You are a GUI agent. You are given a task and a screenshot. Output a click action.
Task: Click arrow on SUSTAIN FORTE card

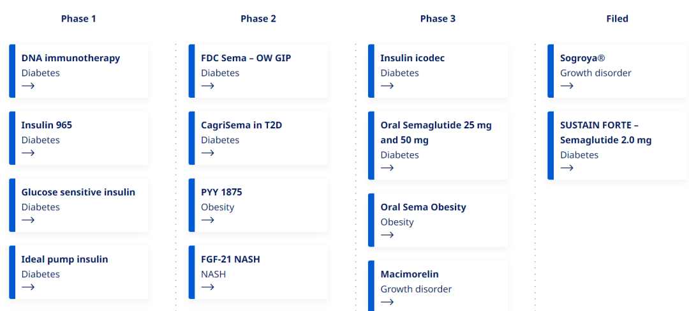point(567,167)
